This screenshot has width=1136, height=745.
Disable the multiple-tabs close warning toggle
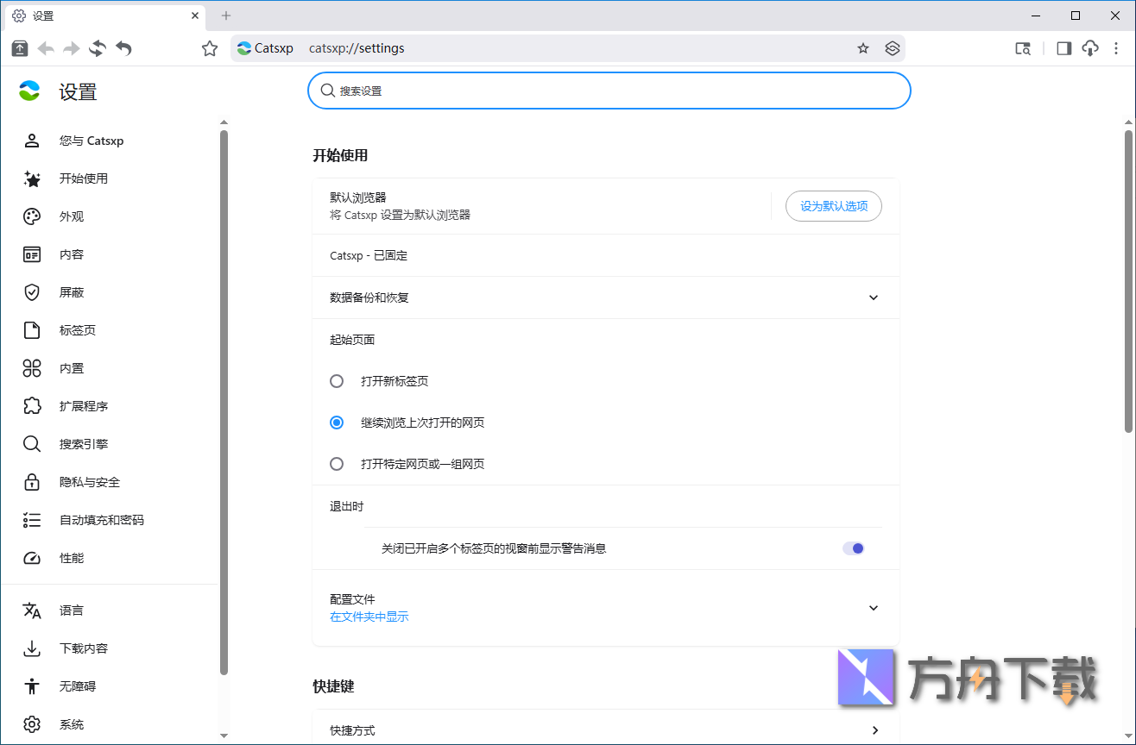853,548
